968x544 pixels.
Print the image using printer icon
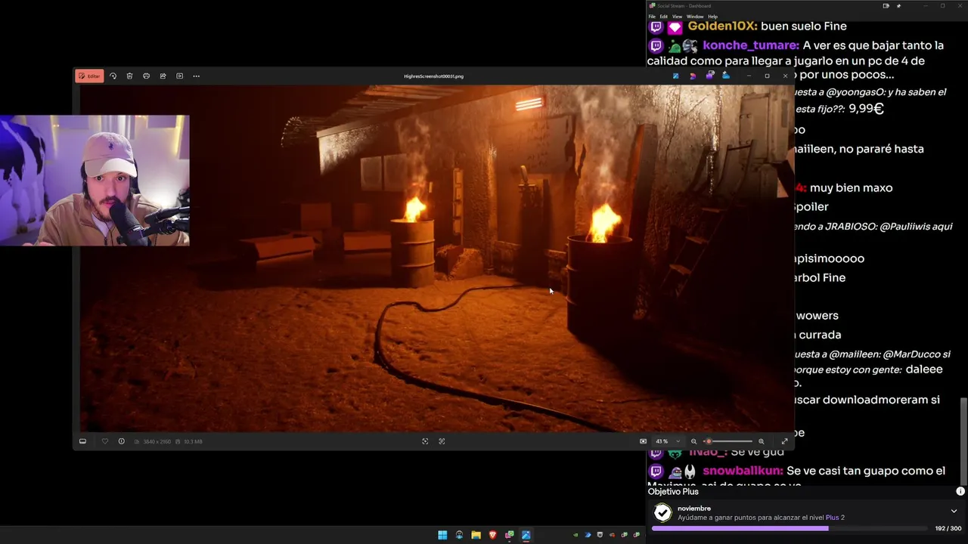(x=146, y=76)
